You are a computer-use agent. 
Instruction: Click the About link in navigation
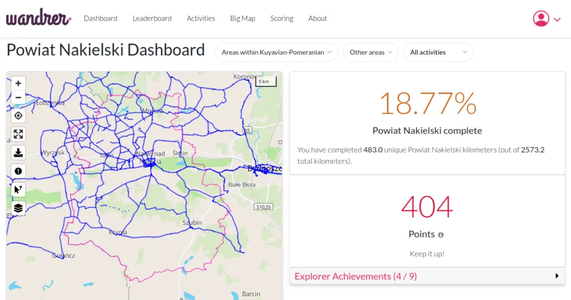(x=317, y=18)
